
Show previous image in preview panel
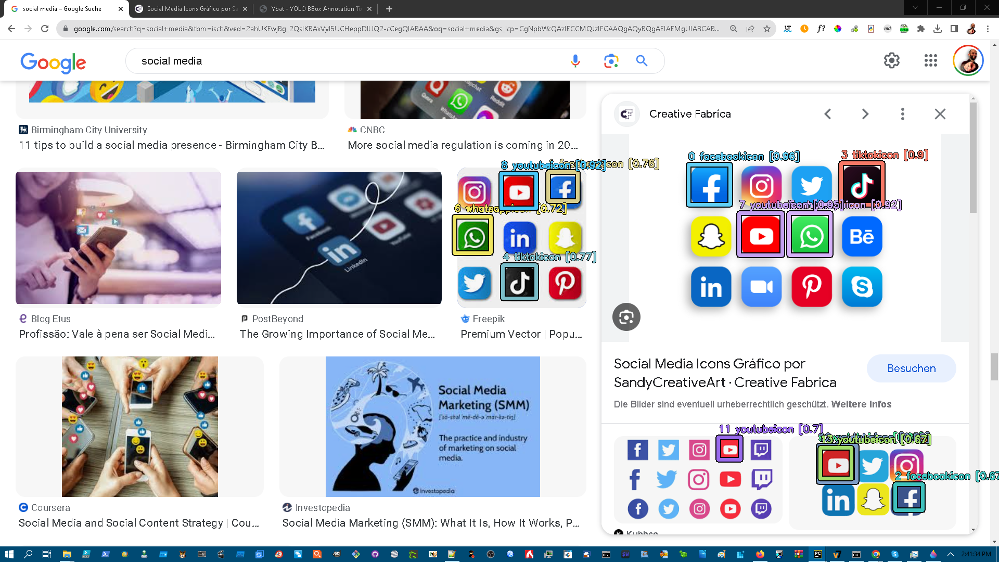(x=828, y=114)
